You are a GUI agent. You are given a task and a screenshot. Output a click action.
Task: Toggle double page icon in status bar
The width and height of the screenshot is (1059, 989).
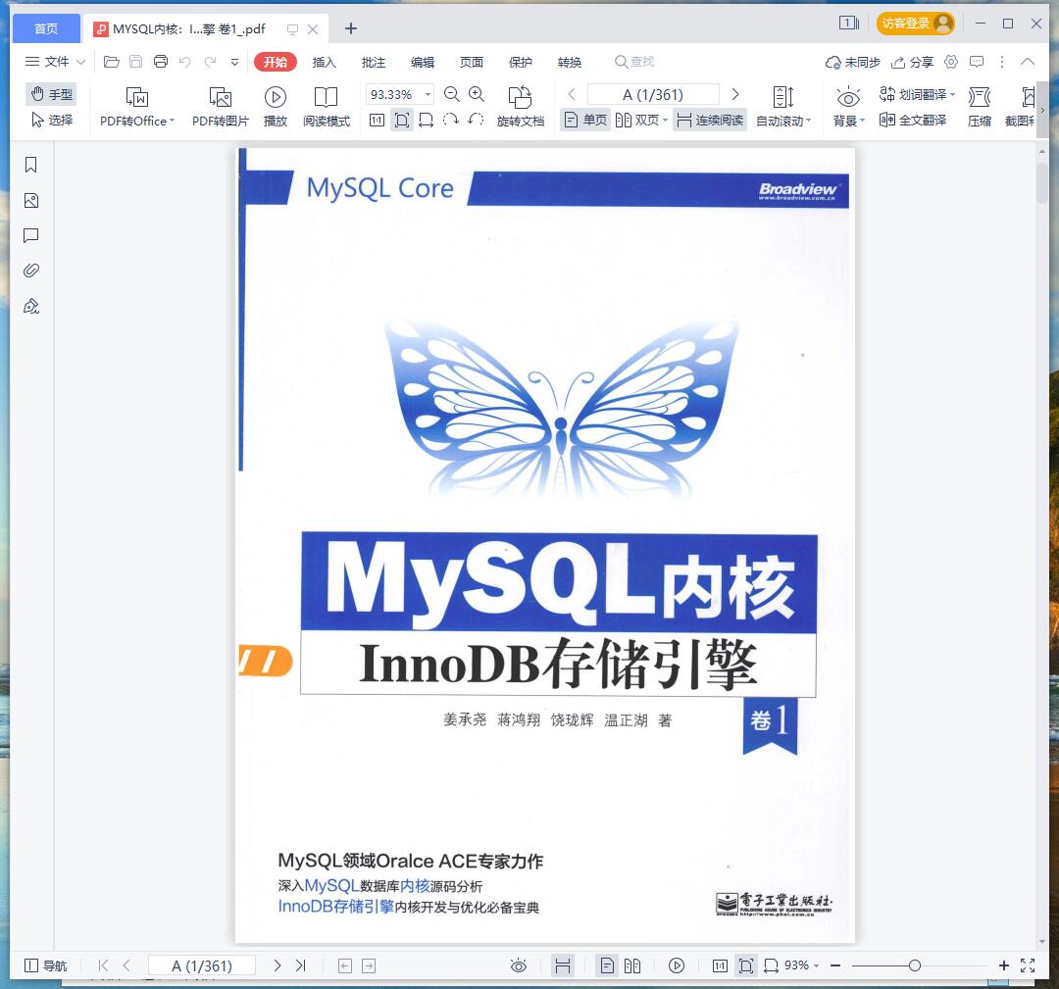pyautogui.click(x=632, y=966)
